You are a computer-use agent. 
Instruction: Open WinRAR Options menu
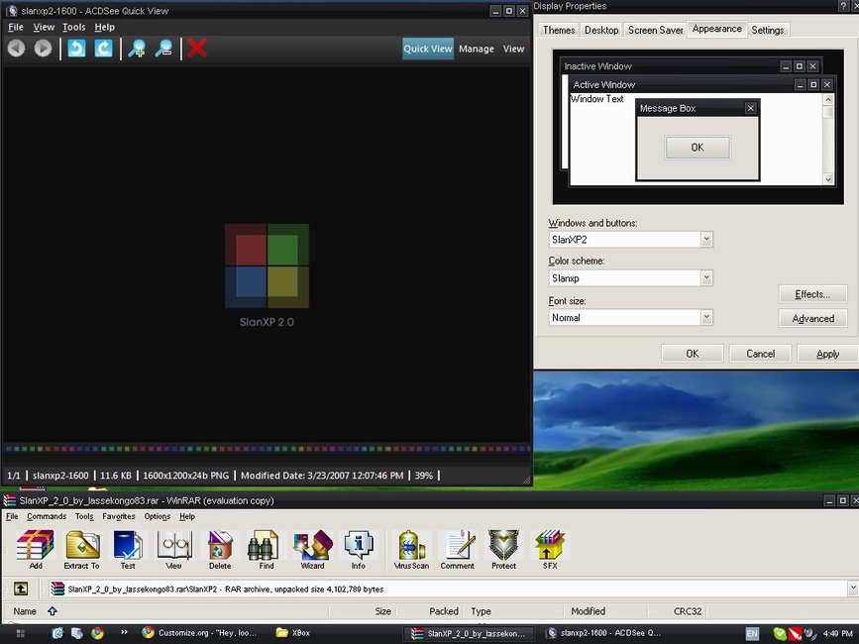pos(158,516)
